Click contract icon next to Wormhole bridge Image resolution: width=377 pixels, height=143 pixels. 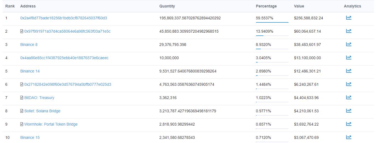[x=22, y=124]
